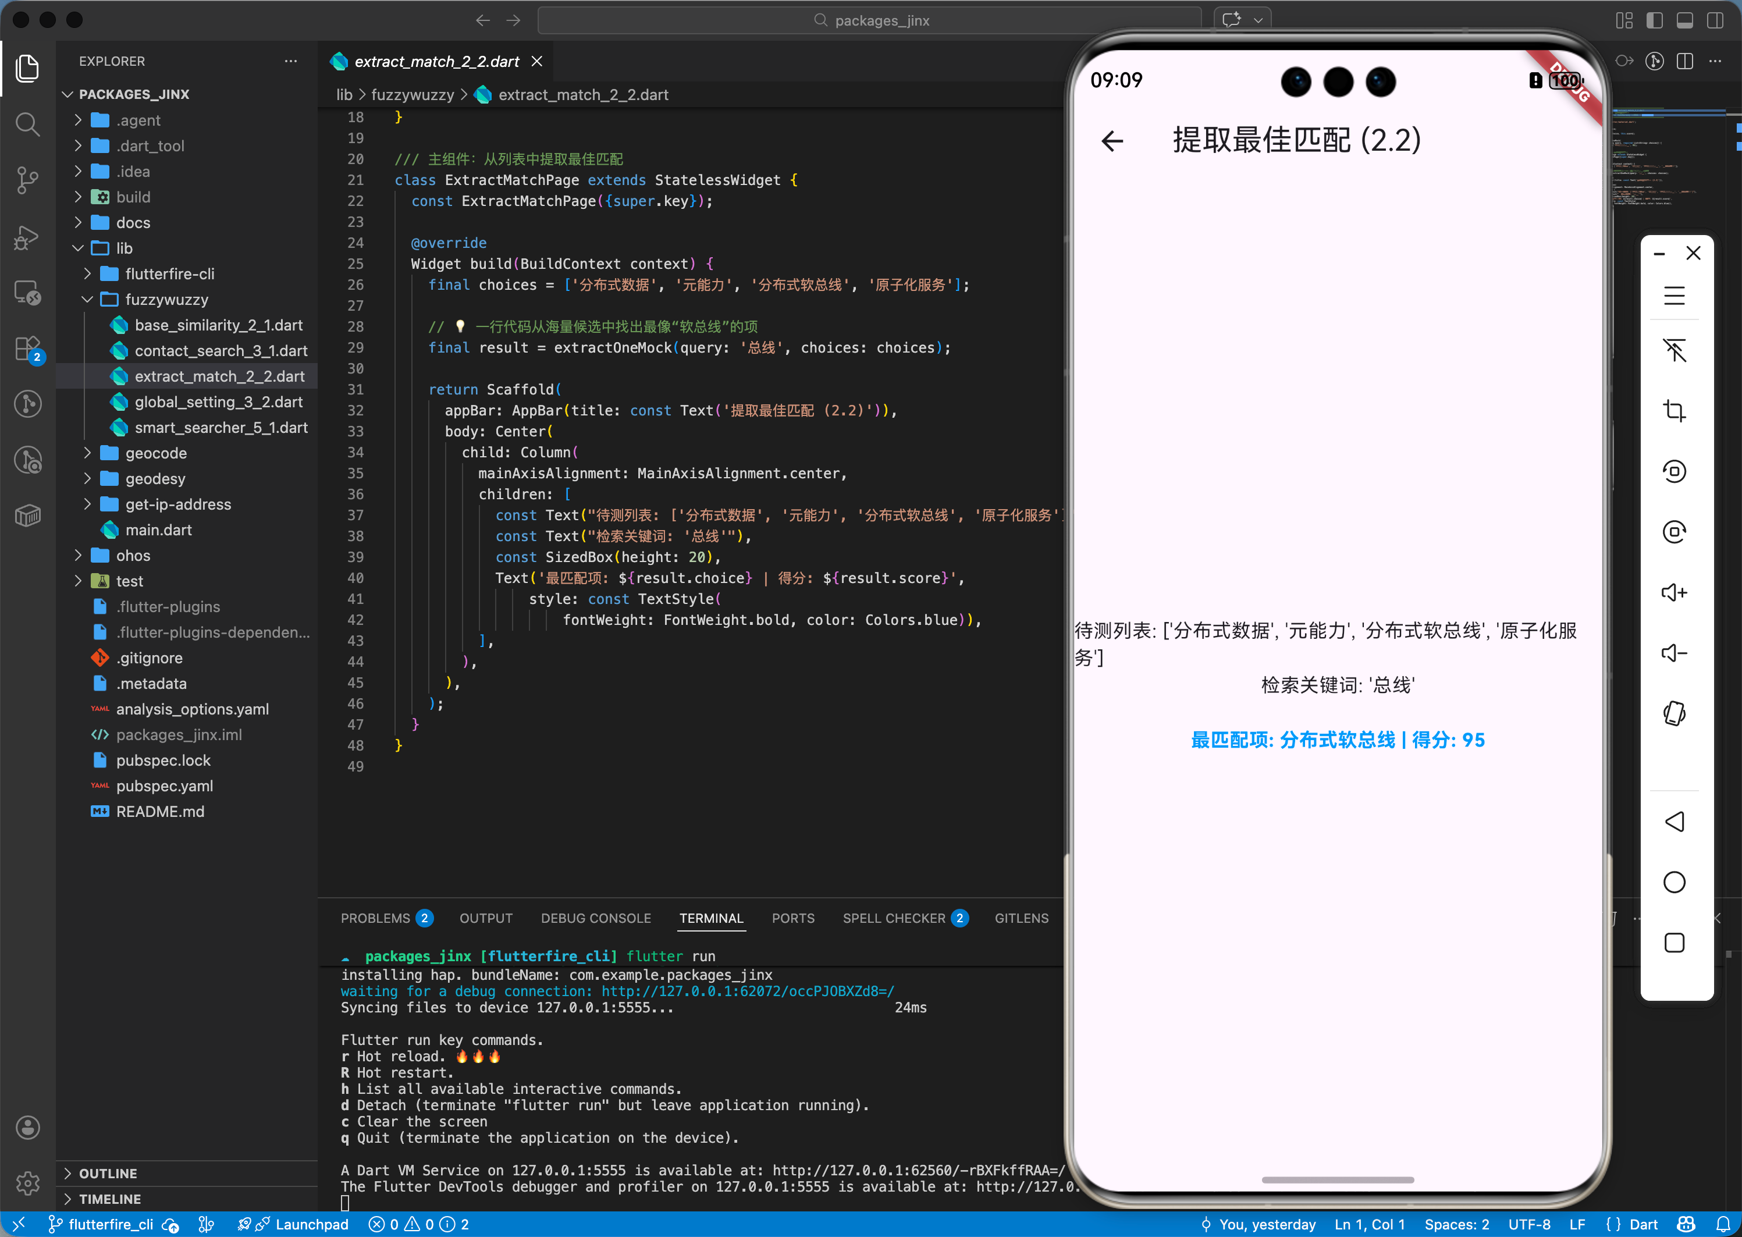Click the debug connection URL link
The height and width of the screenshot is (1237, 1742).
pyautogui.click(x=747, y=991)
